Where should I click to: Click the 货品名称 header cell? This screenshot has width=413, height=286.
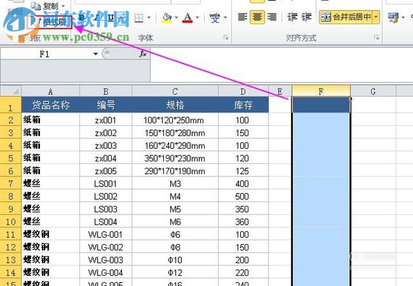point(50,105)
